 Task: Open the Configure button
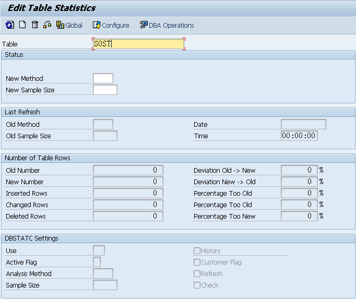(x=111, y=25)
